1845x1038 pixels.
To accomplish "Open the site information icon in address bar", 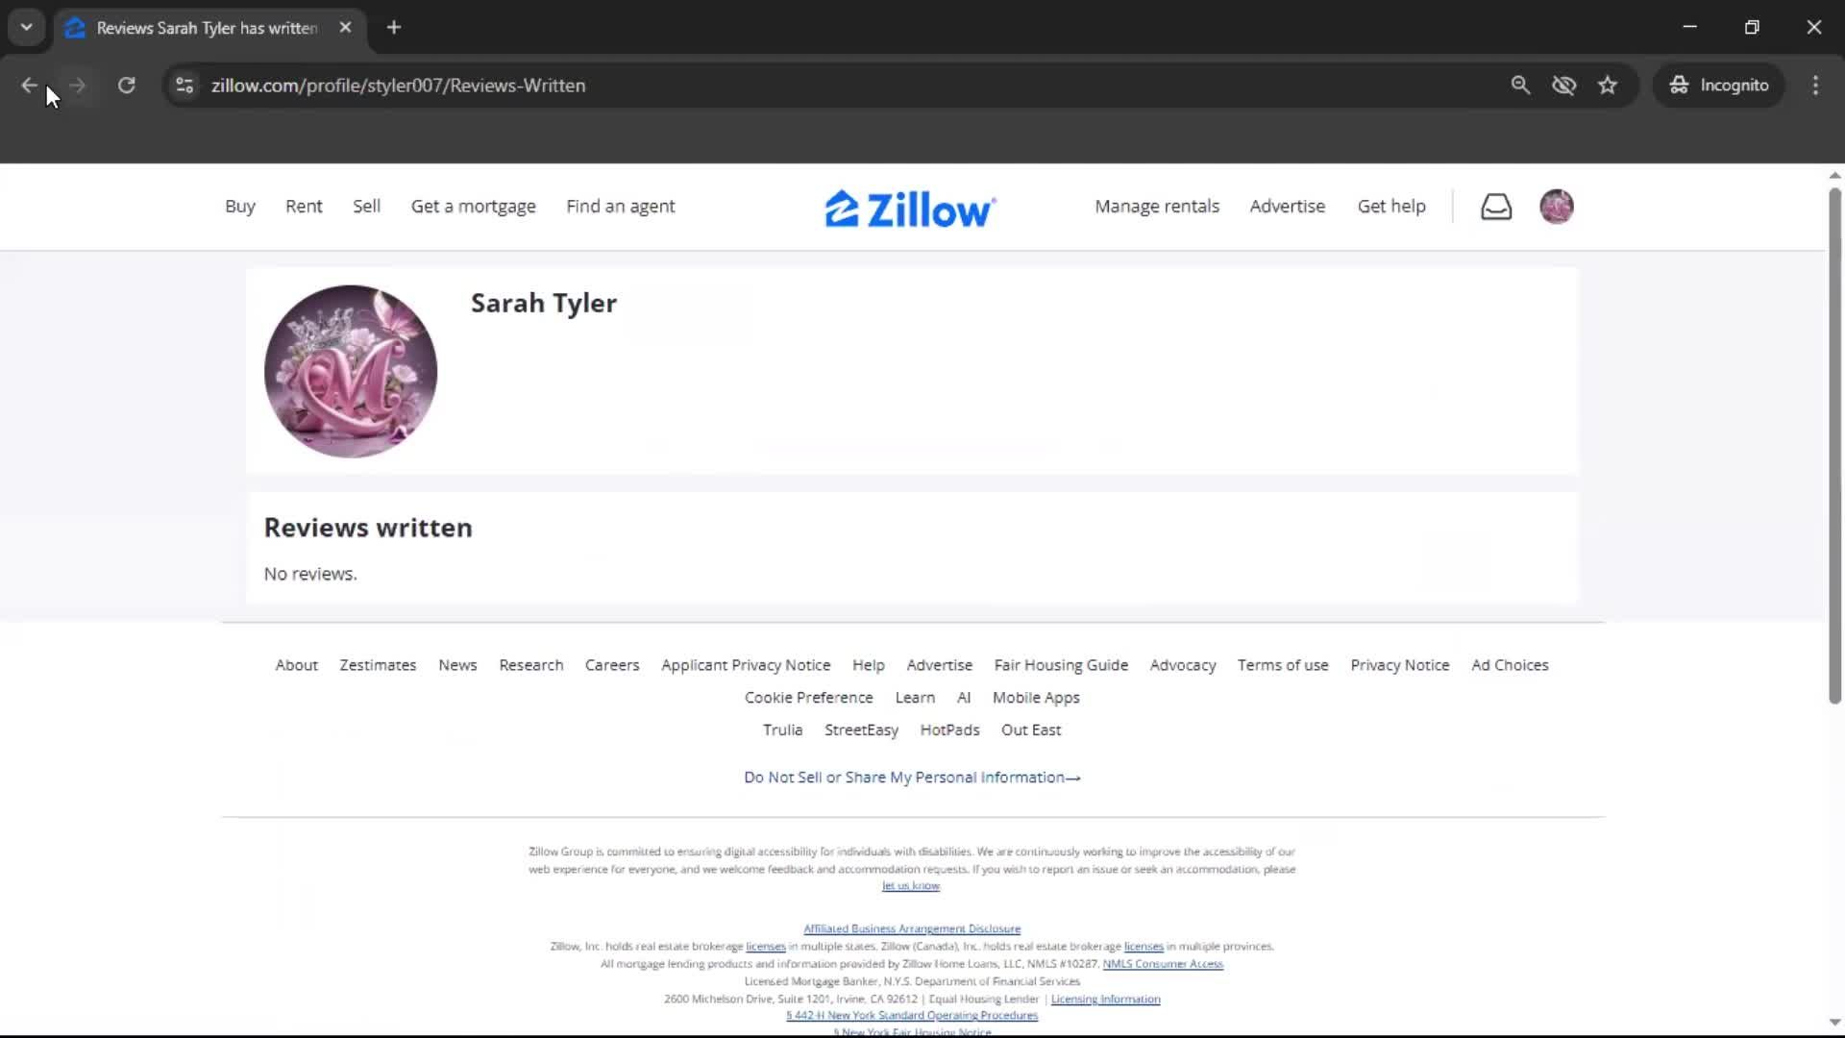I will (184, 85).
